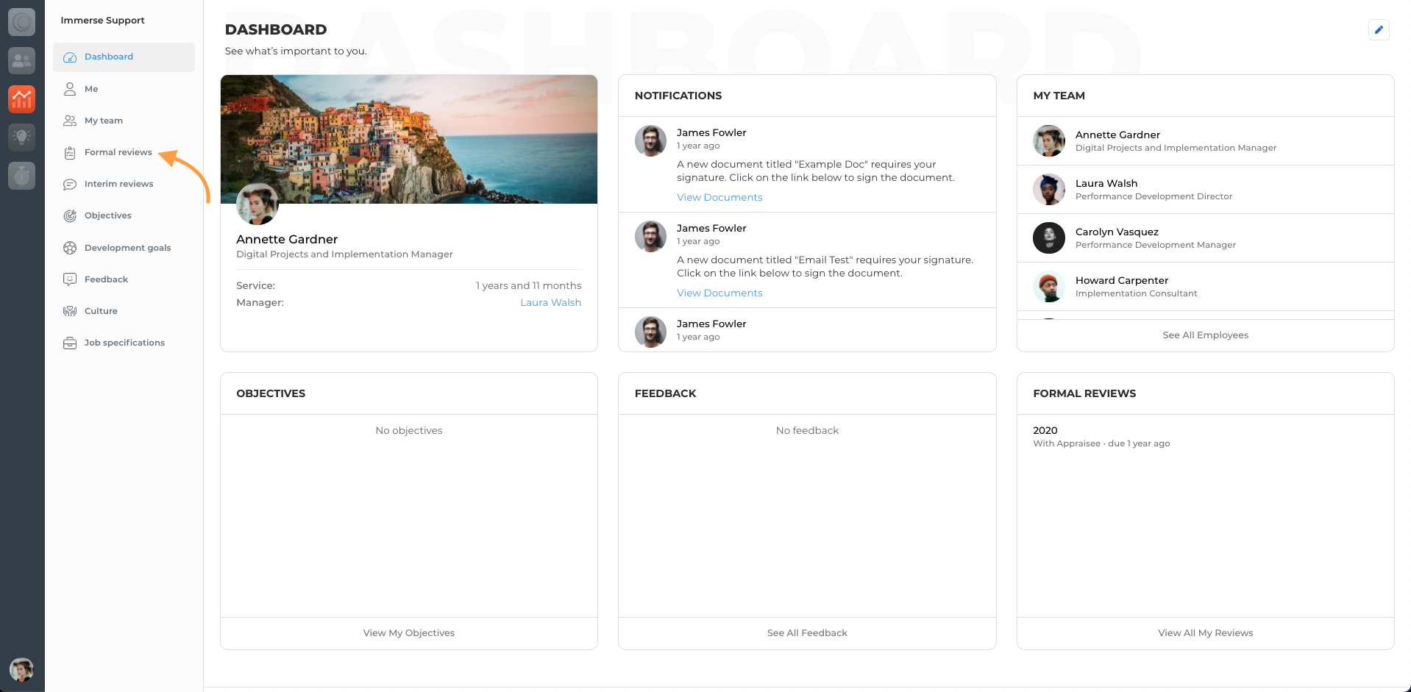Click View Documents for Example Doc notification

[x=719, y=197]
